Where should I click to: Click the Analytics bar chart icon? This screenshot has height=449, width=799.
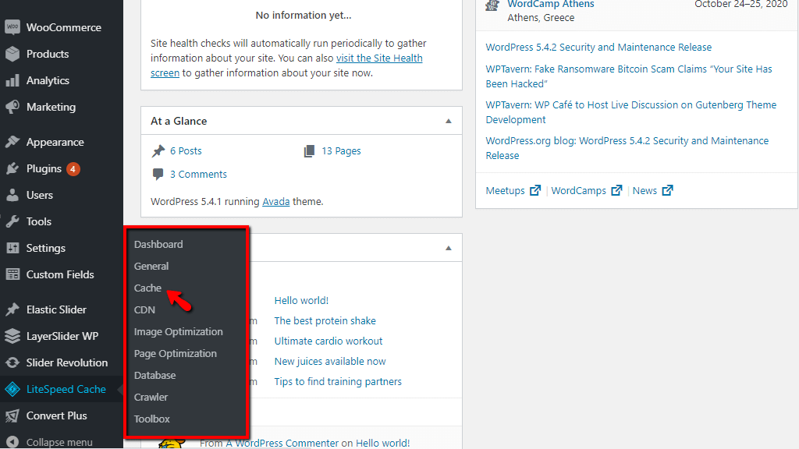pyautogui.click(x=12, y=80)
